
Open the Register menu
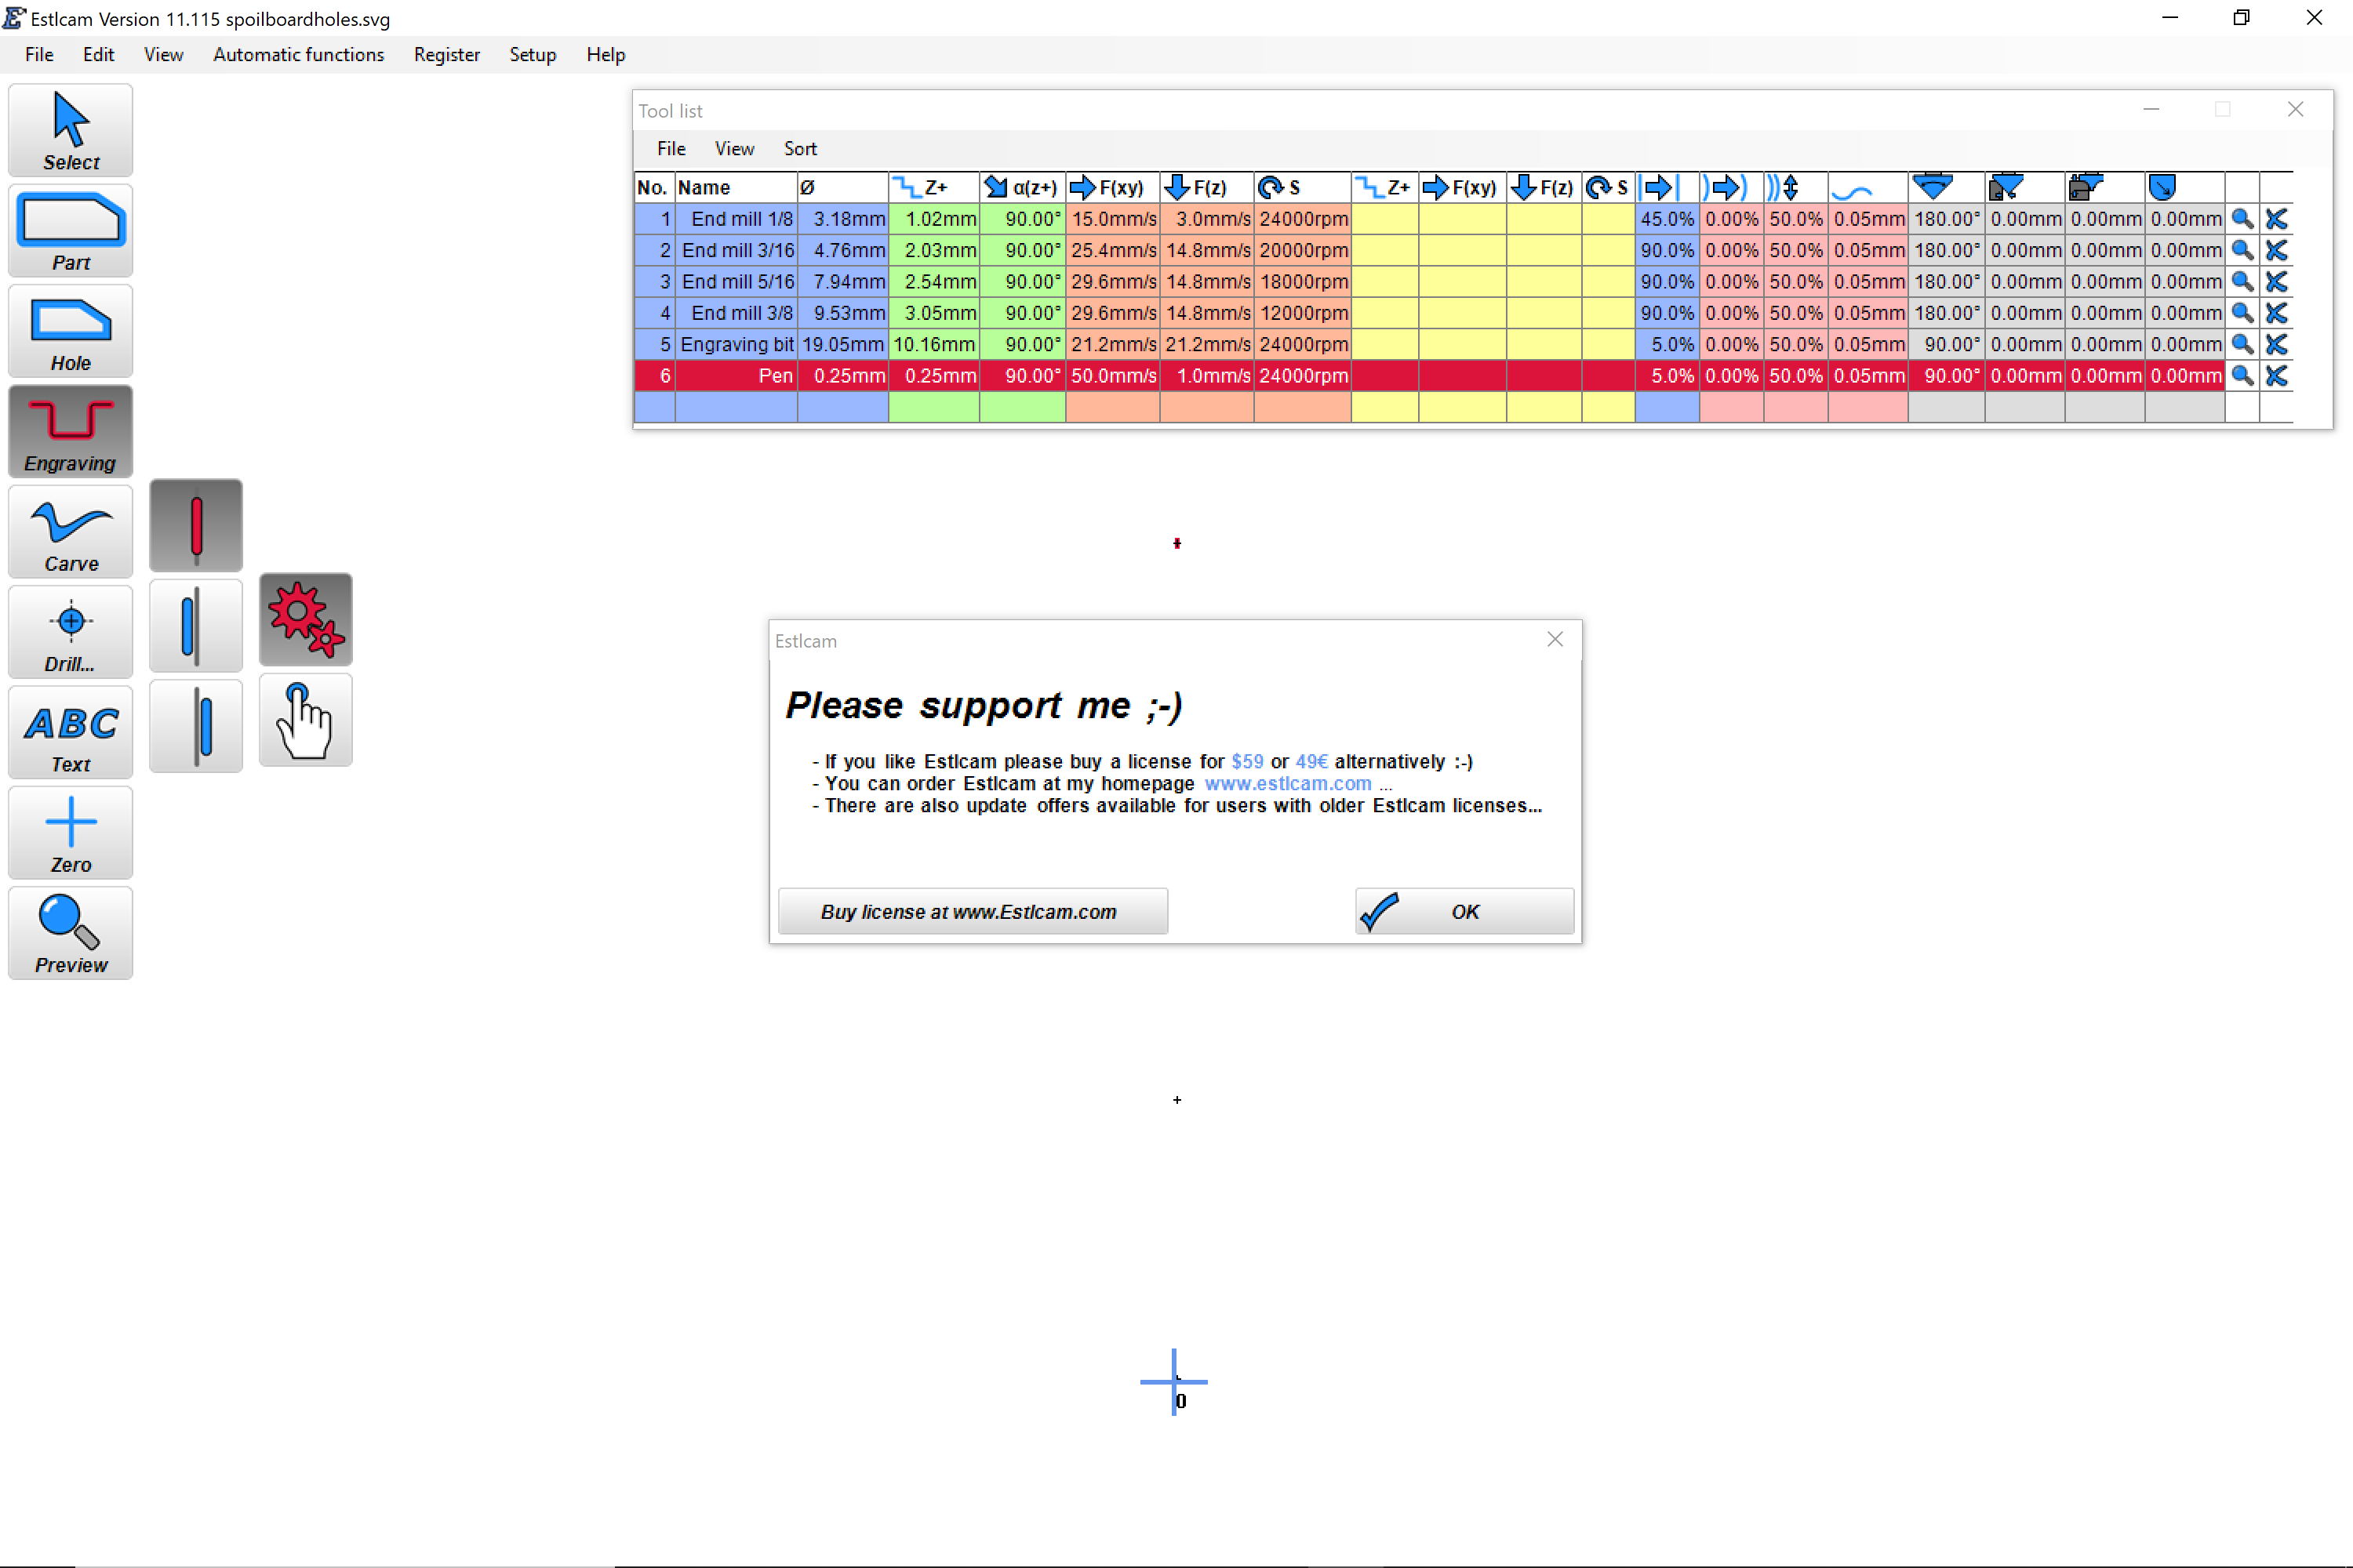coord(446,55)
